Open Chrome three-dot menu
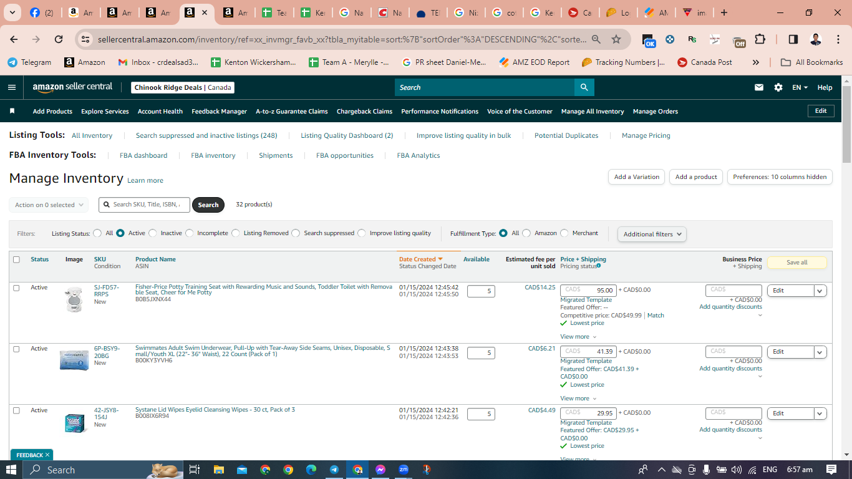Image resolution: width=852 pixels, height=479 pixels. coord(838,39)
